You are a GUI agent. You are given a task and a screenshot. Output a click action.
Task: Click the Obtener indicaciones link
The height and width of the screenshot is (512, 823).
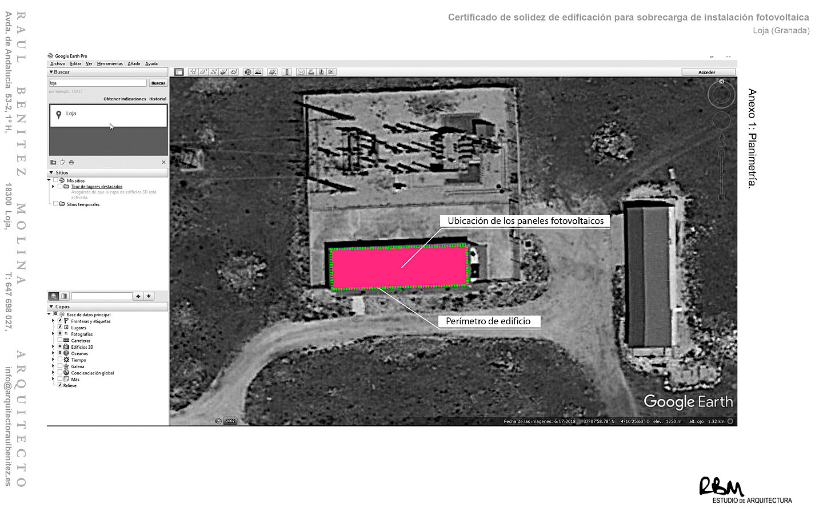pos(125,98)
